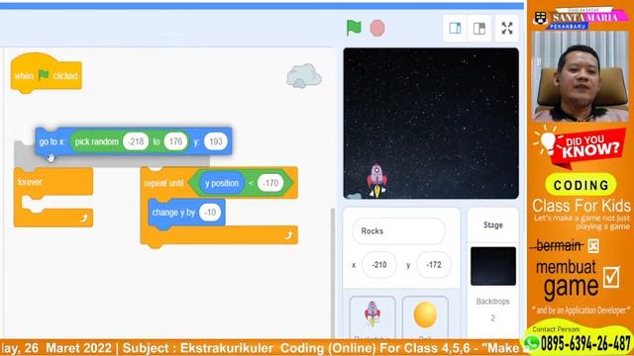This screenshot has height=356, width=634.
Task: Click the red stop button
Action: (x=377, y=29)
